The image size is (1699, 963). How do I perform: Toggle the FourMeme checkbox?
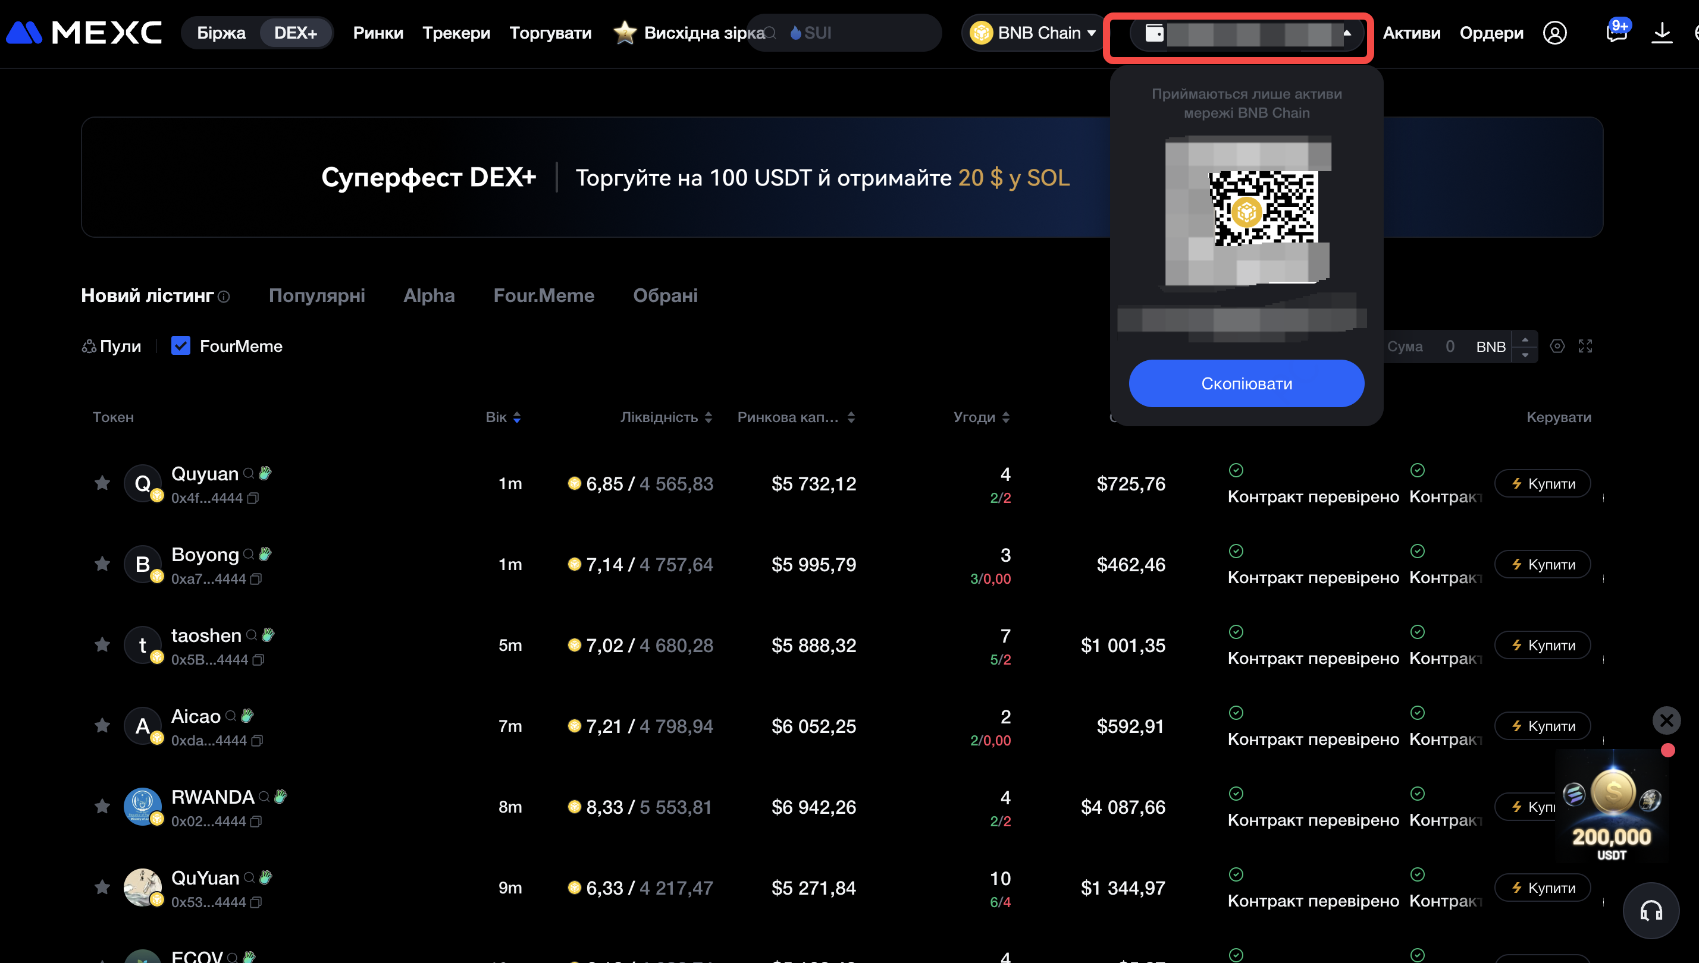pyautogui.click(x=181, y=345)
